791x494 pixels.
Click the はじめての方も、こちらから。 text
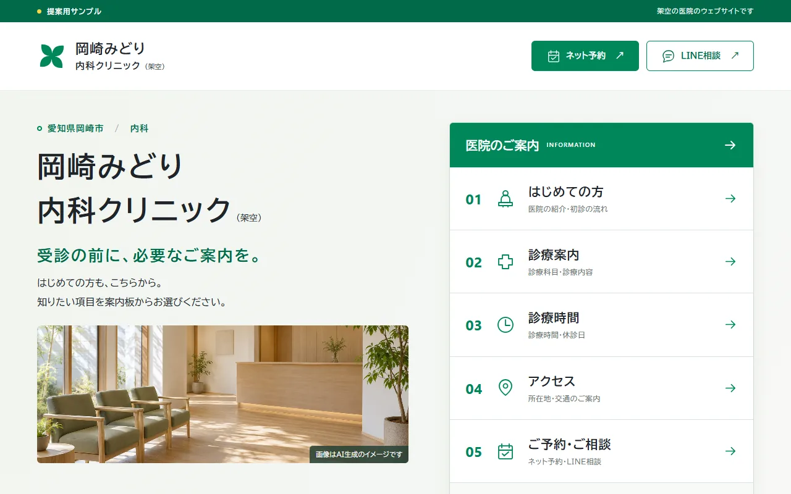click(x=99, y=283)
